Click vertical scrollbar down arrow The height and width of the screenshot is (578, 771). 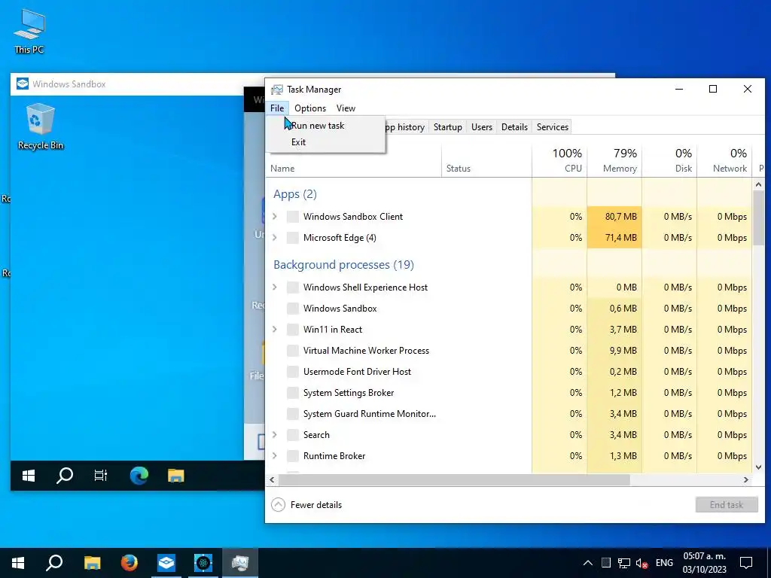coord(758,467)
